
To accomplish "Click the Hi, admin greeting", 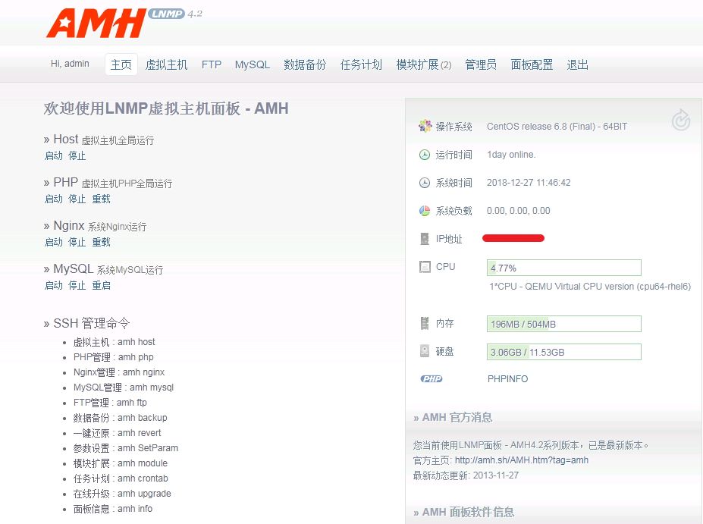I will (x=70, y=64).
